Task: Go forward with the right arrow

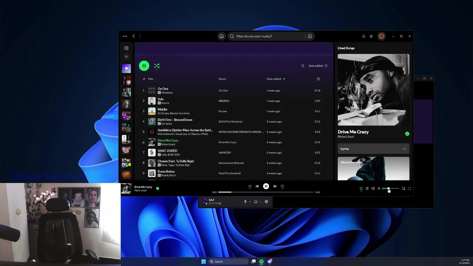Action: pyautogui.click(x=140, y=36)
